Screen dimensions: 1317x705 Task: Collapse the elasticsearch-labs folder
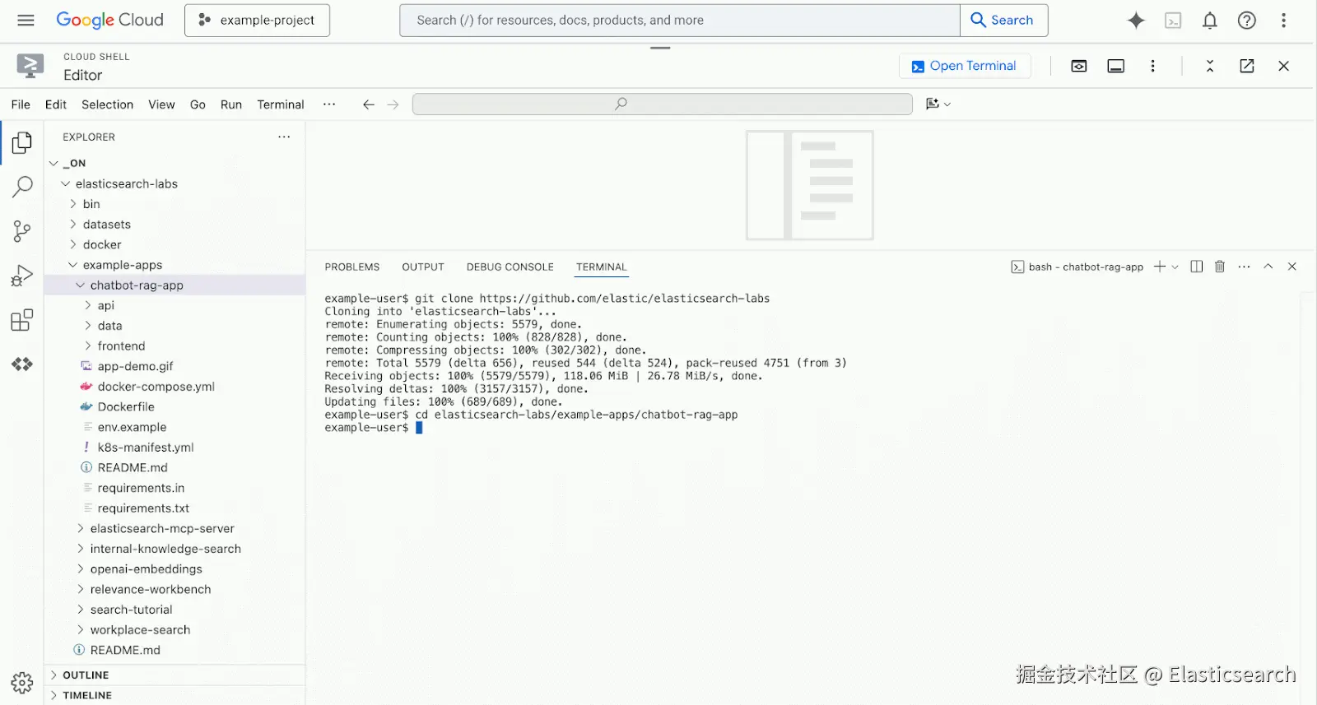click(x=126, y=183)
